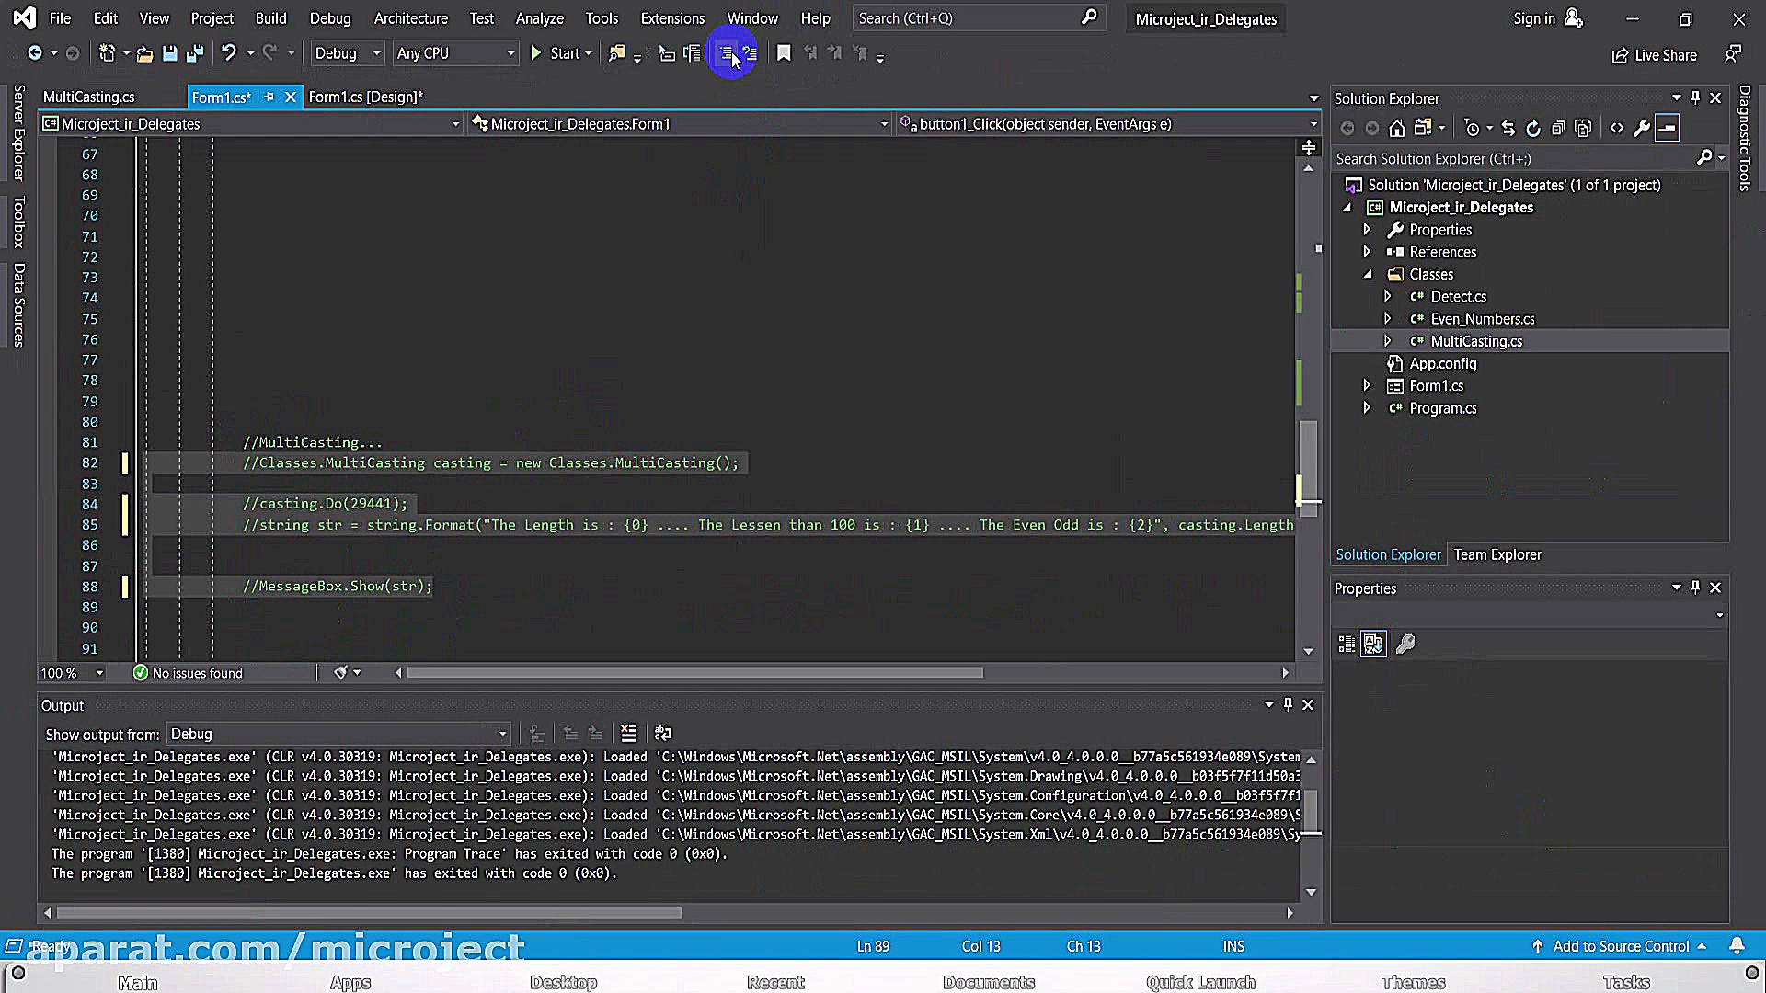Toggle Preview Selected Items button
The image size is (1766, 993).
click(1668, 128)
